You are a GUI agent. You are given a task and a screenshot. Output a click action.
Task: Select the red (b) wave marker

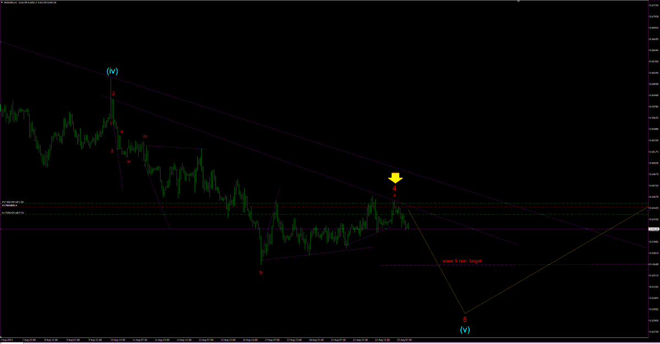(145, 135)
